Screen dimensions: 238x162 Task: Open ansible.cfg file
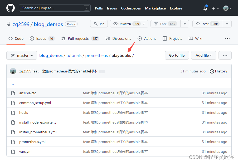pyautogui.click(x=28, y=93)
